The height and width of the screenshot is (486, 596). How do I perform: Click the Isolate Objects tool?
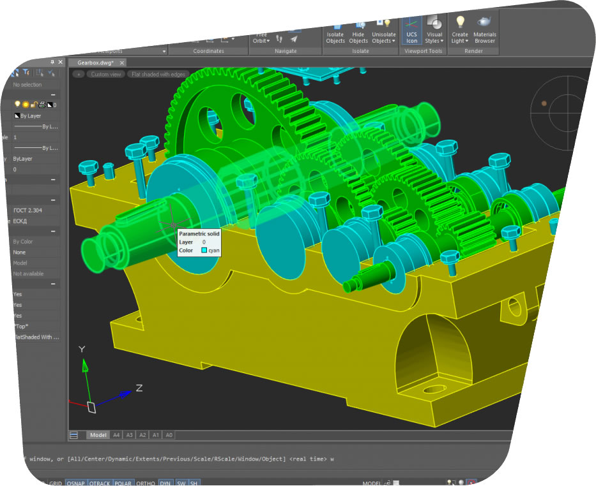[335, 32]
